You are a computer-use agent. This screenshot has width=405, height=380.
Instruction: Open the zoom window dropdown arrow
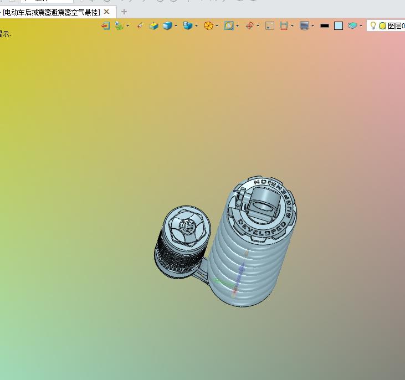(237, 26)
